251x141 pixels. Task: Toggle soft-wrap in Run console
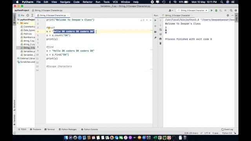[x=160, y=30]
